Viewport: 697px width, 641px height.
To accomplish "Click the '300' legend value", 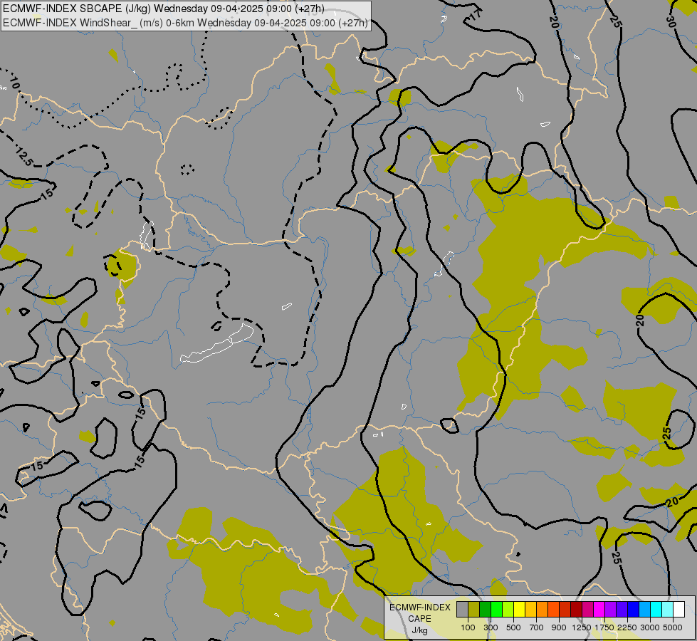I will coord(491,627).
